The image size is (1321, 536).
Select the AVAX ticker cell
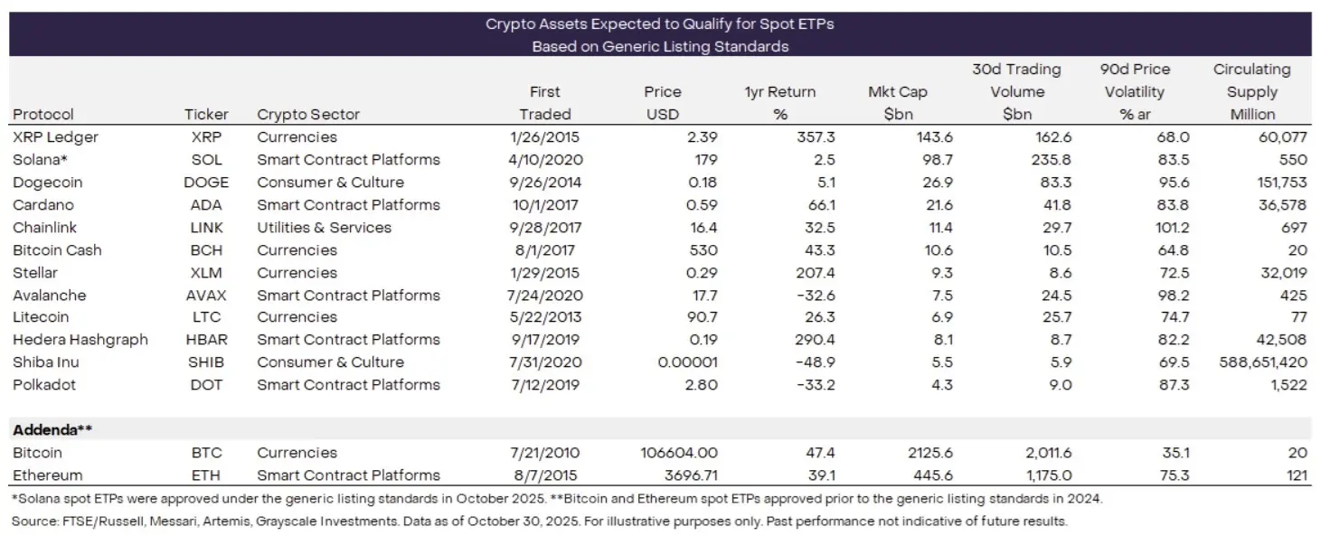pyautogui.click(x=205, y=296)
